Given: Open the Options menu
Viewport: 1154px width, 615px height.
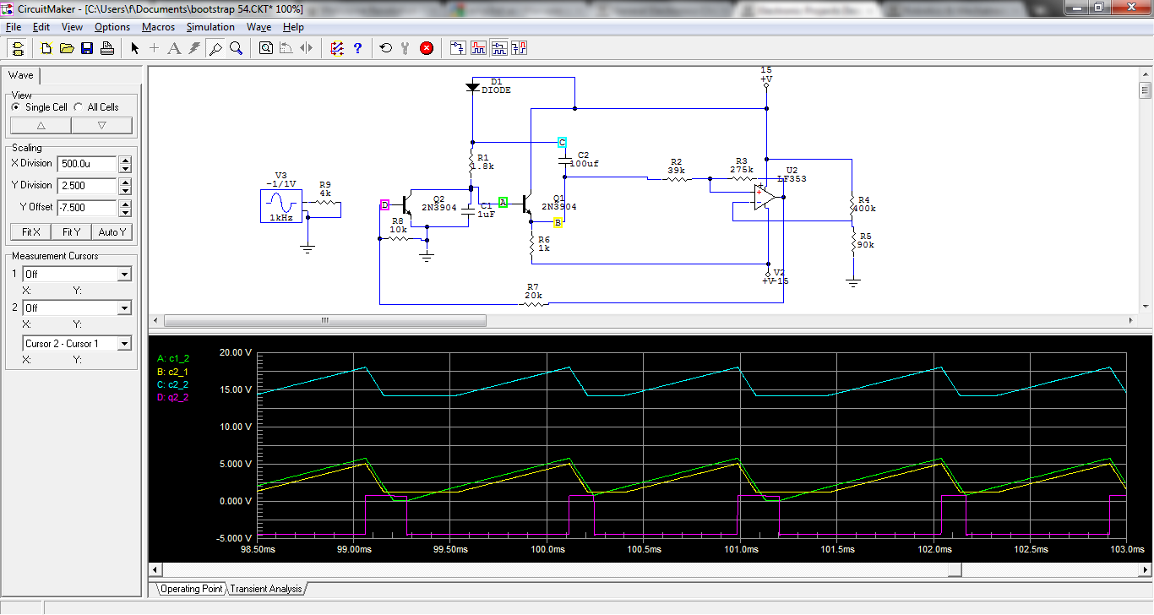Looking at the screenshot, I should tap(112, 27).
